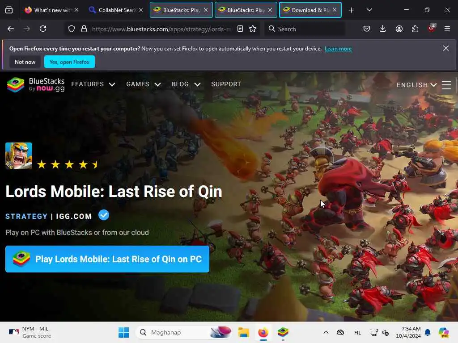
Task: Open the NYM - MIL game score widget
Action: [x=30, y=332]
